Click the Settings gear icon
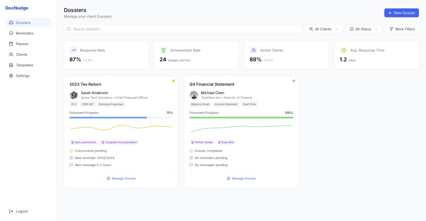This screenshot has height=221, width=426. pos(11,76)
